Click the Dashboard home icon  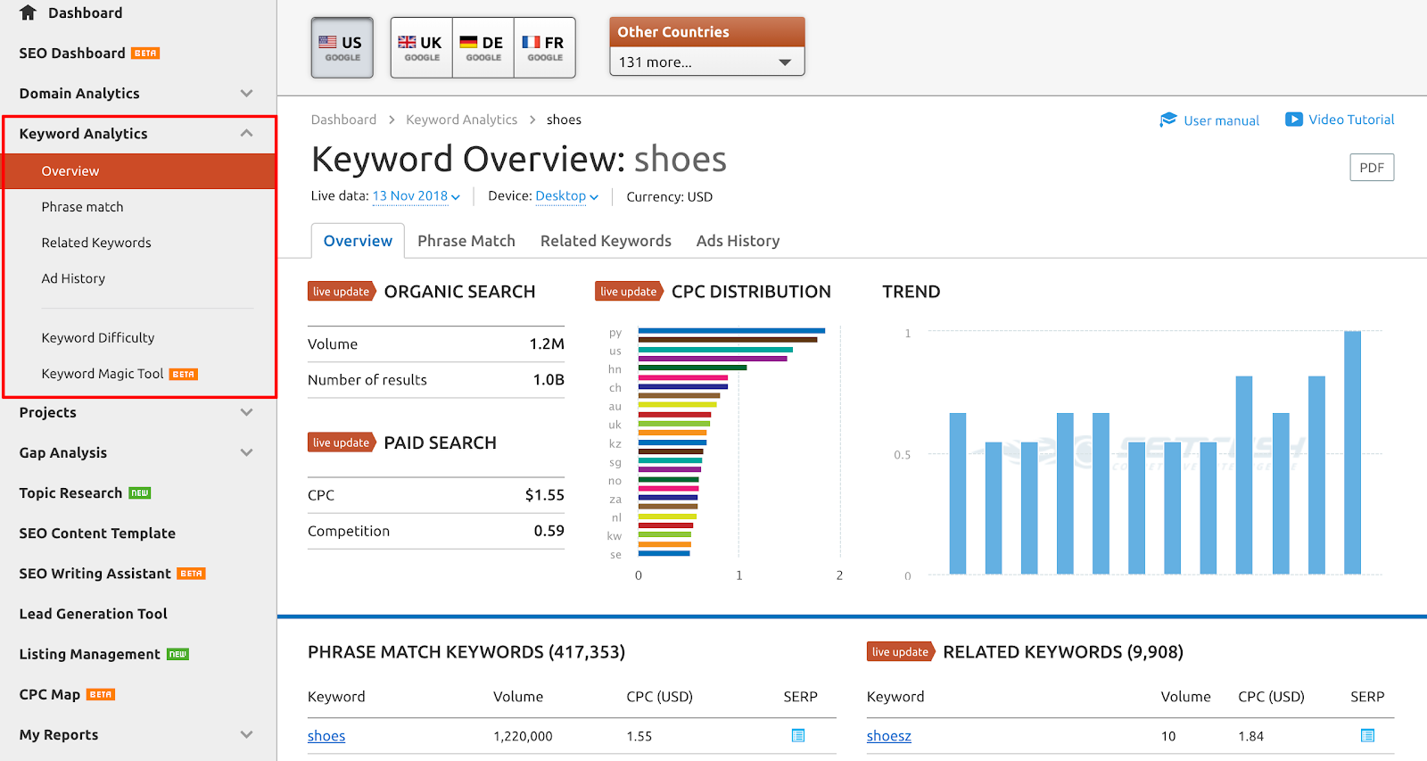click(x=29, y=12)
